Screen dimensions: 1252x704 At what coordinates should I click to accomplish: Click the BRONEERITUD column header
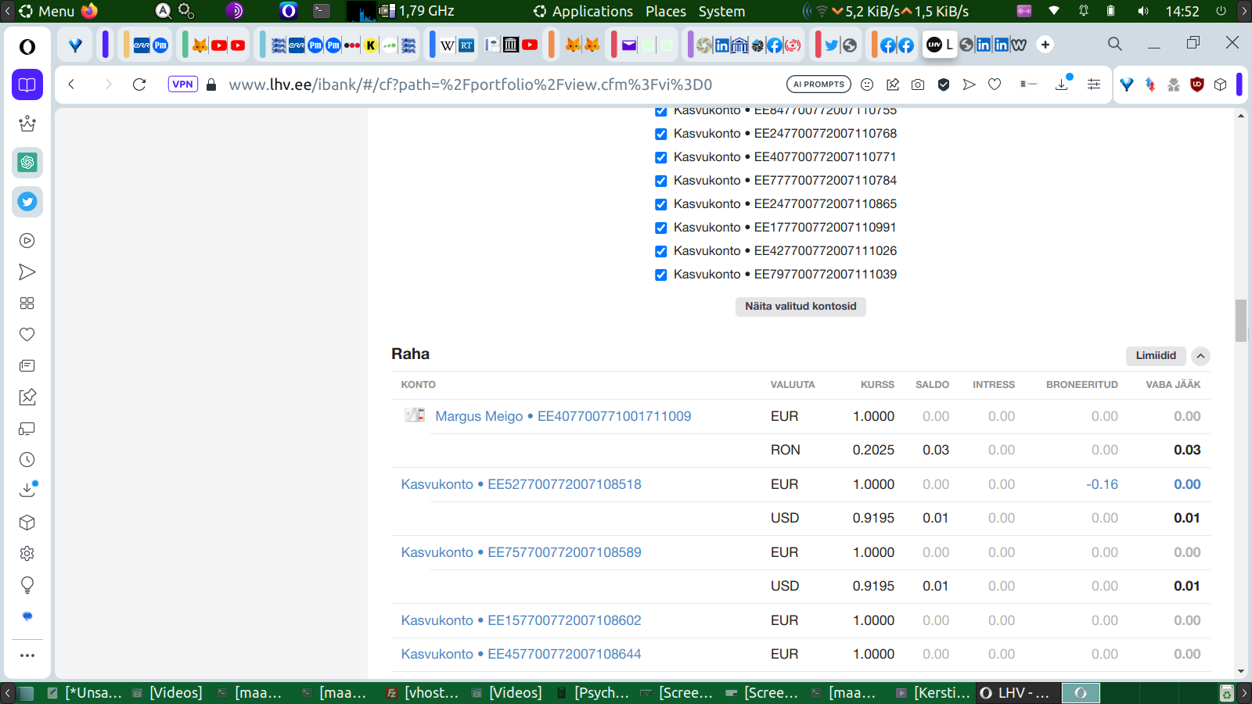coord(1082,385)
